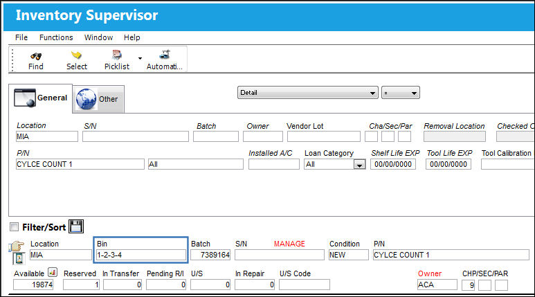Click the Find binoculars icon
The image size is (535, 297).
(36, 55)
